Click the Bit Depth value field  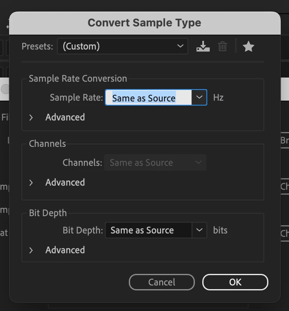[148, 230]
